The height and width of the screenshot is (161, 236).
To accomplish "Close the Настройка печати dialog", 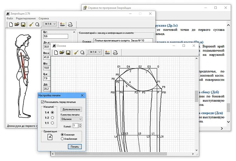I will 82,95.
